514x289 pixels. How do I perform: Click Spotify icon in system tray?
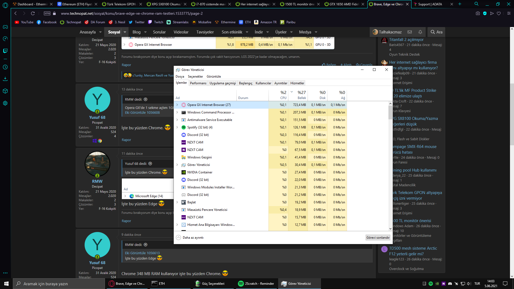click(431, 284)
